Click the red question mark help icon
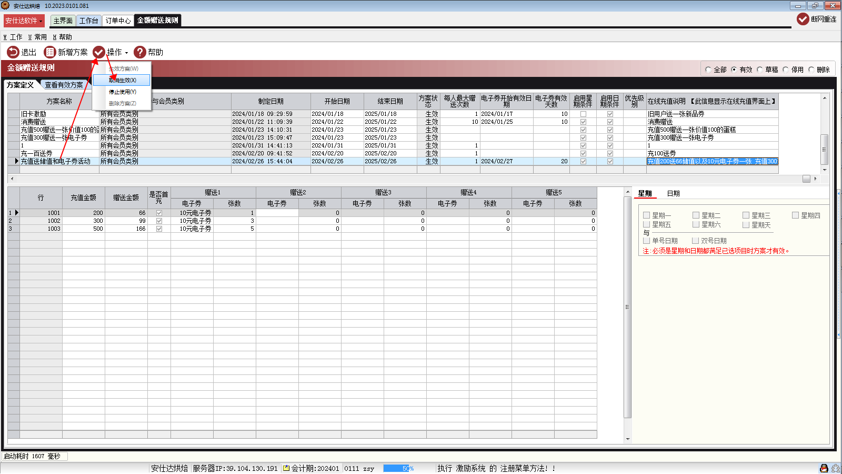Viewport: 842px width, 474px height. (140, 52)
